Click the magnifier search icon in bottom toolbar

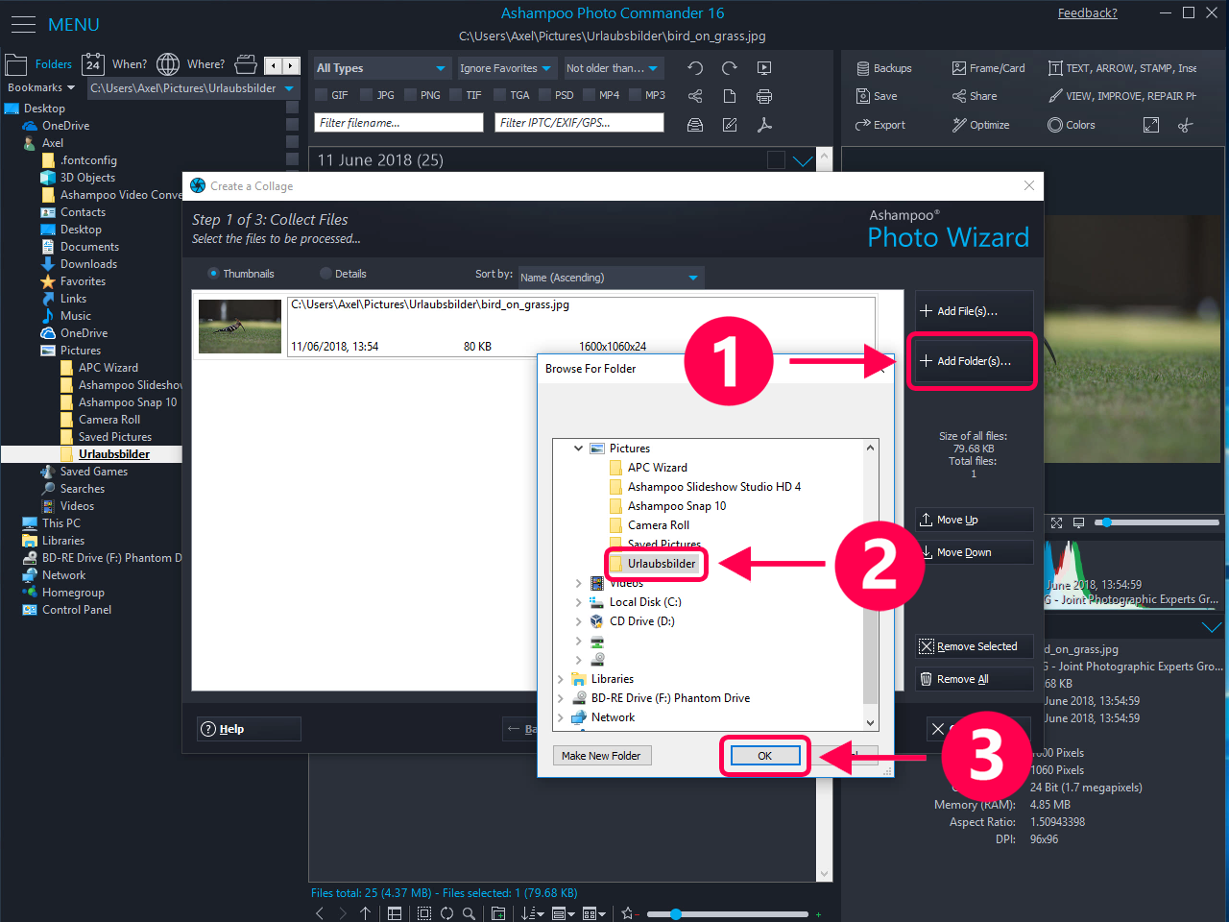[x=469, y=913]
